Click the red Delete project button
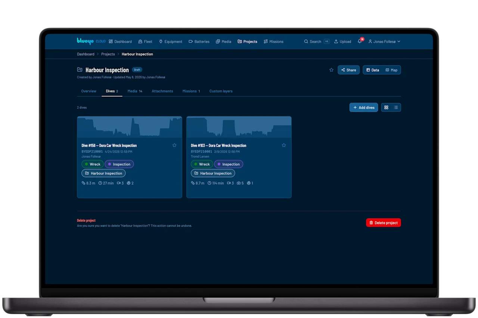 (x=384, y=223)
